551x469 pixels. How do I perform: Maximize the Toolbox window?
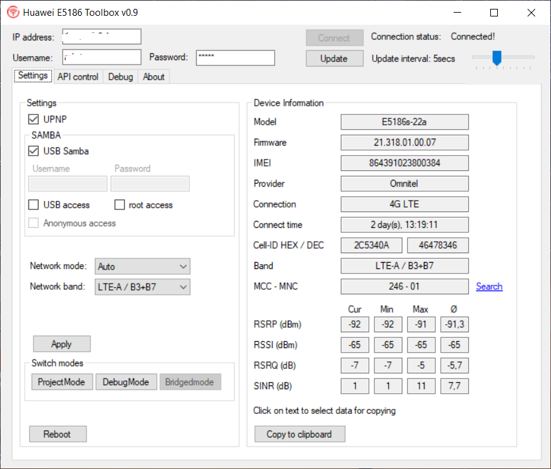tap(494, 13)
